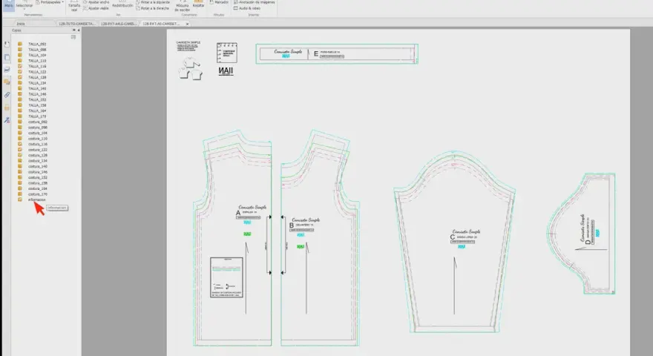Open the 128-TUTO-CAMISETA document tab

point(76,24)
